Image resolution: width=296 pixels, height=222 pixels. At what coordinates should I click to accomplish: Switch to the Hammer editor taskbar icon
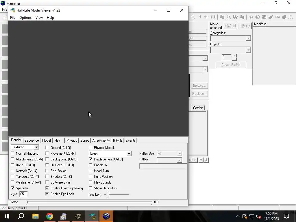[x=106, y=216]
